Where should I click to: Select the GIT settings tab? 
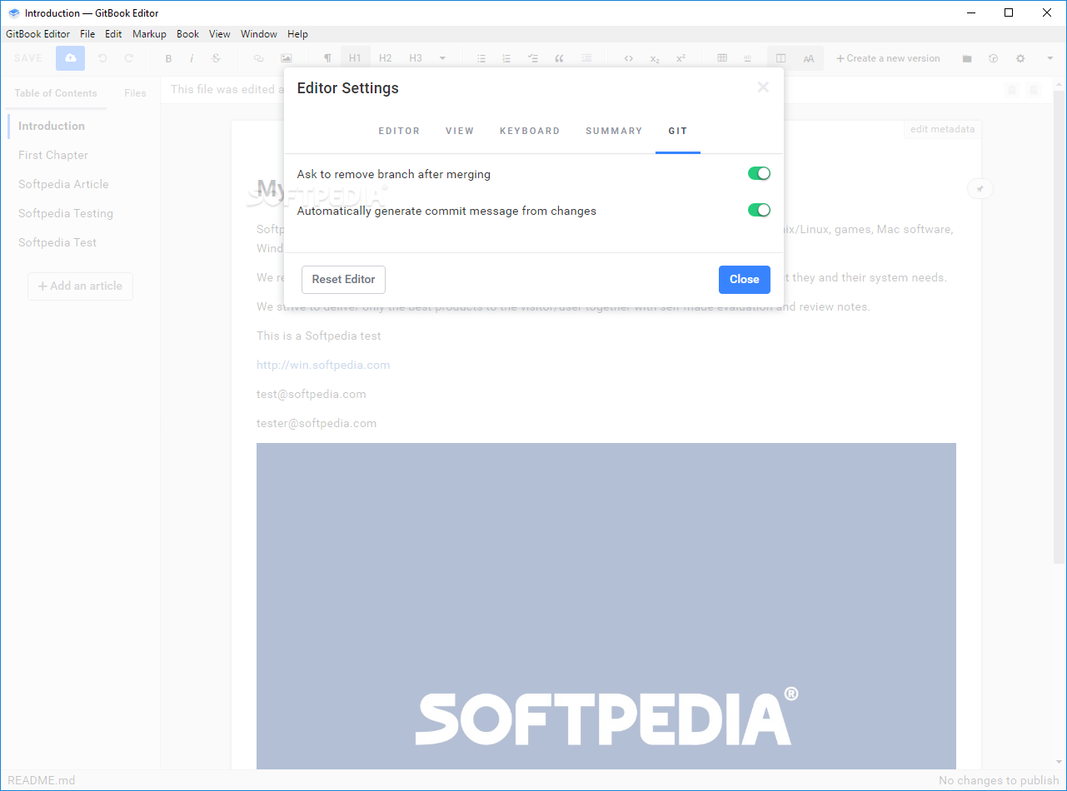pyautogui.click(x=678, y=131)
